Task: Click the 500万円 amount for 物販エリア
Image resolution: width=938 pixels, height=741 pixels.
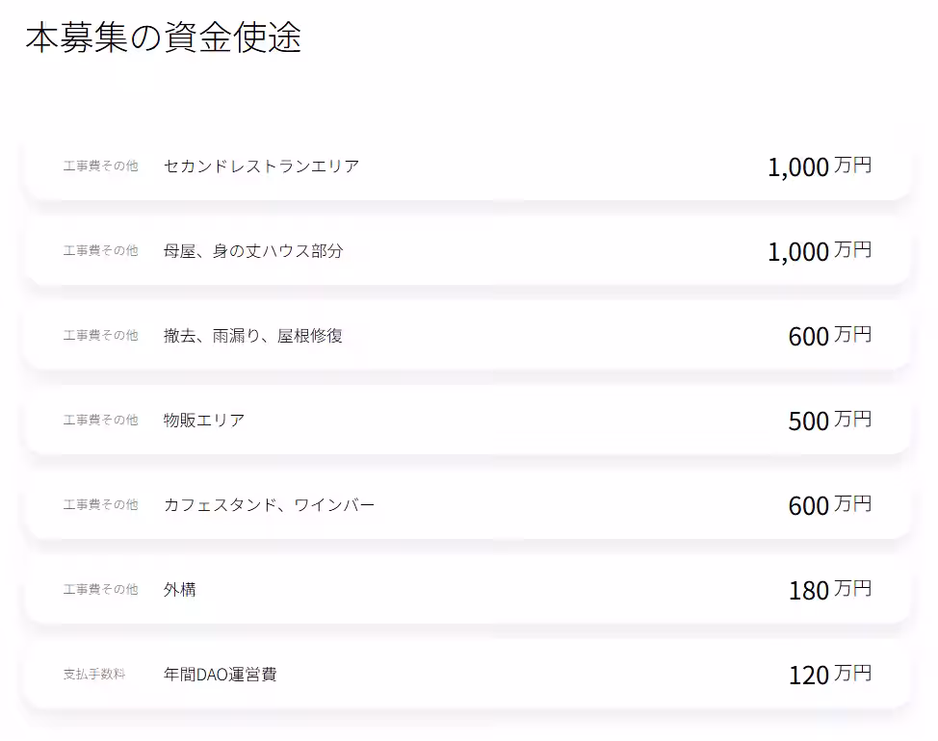Action: click(x=829, y=421)
